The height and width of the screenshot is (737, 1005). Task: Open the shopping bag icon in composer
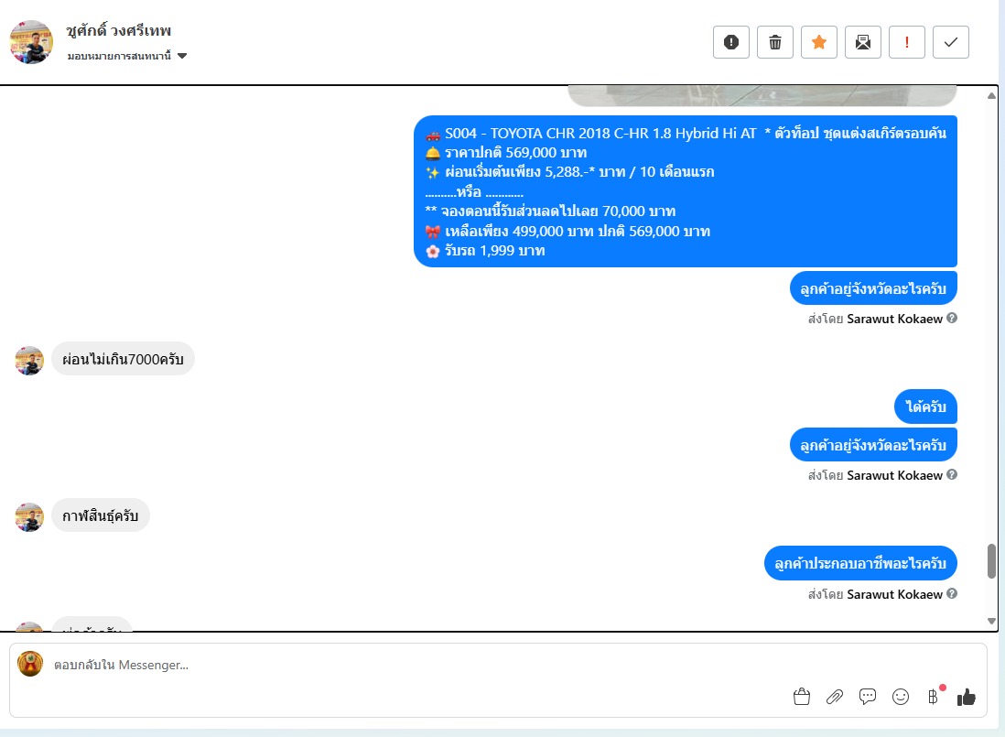point(801,697)
